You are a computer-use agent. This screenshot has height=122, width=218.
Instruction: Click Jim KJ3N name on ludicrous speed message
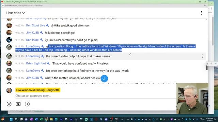(33, 33)
